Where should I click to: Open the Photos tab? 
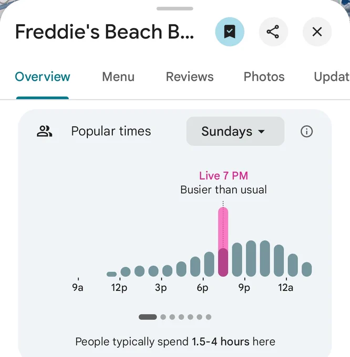[264, 77]
